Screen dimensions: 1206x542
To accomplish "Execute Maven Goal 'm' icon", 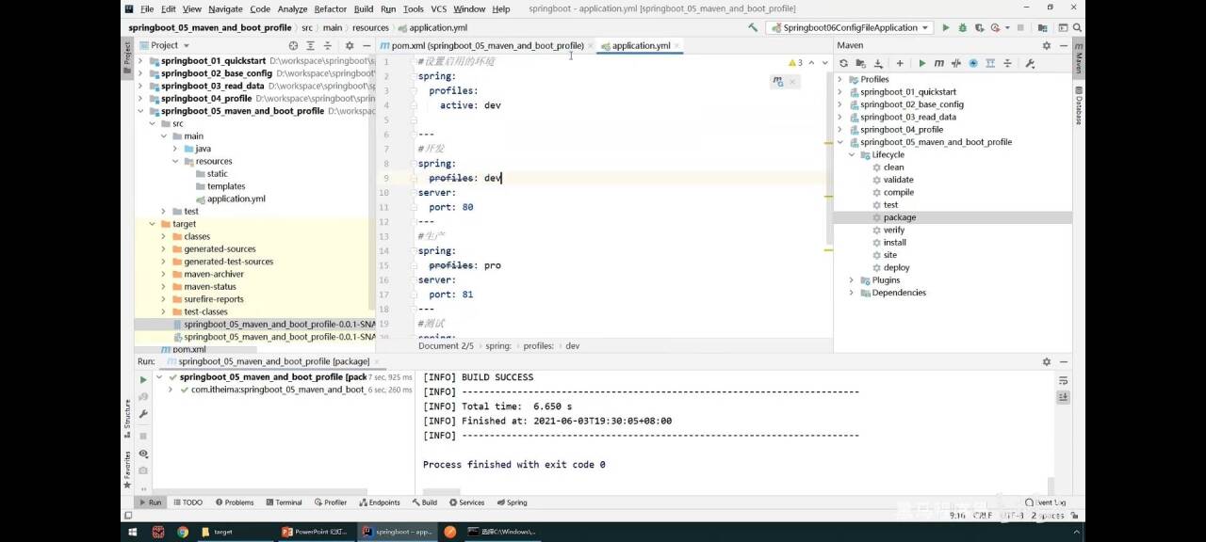I will pos(939,63).
